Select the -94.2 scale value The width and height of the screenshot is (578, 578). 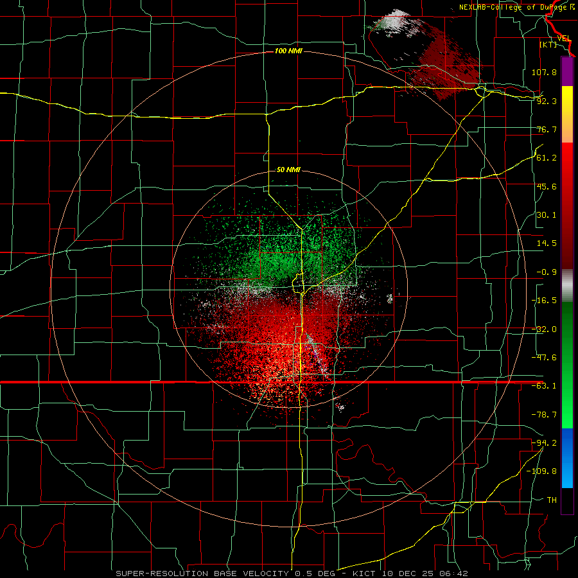coord(544,442)
